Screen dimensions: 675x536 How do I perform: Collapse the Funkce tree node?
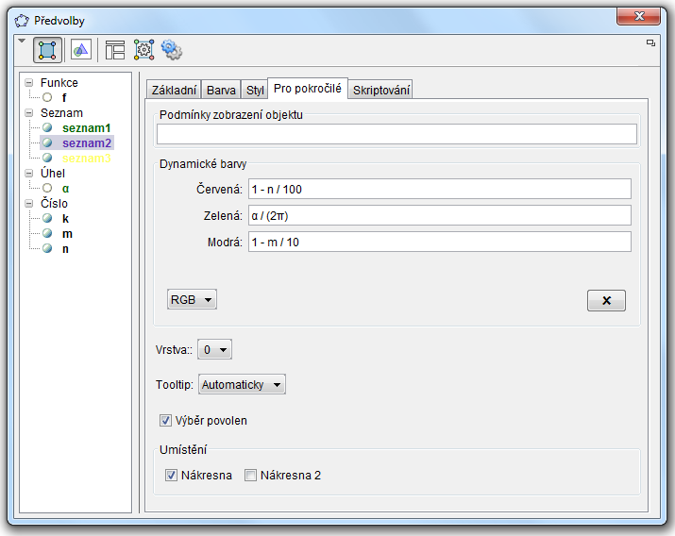pyautogui.click(x=29, y=83)
